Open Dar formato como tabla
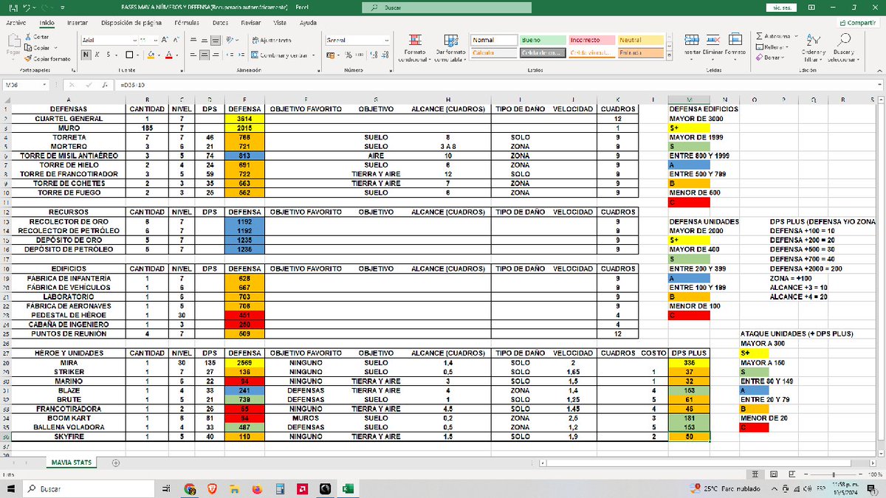 point(450,47)
